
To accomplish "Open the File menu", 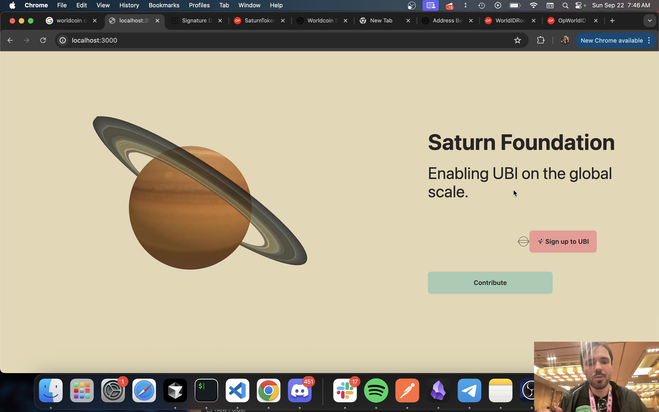I will 62,5.
